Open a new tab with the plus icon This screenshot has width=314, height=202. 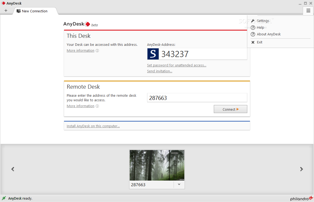tap(6, 11)
